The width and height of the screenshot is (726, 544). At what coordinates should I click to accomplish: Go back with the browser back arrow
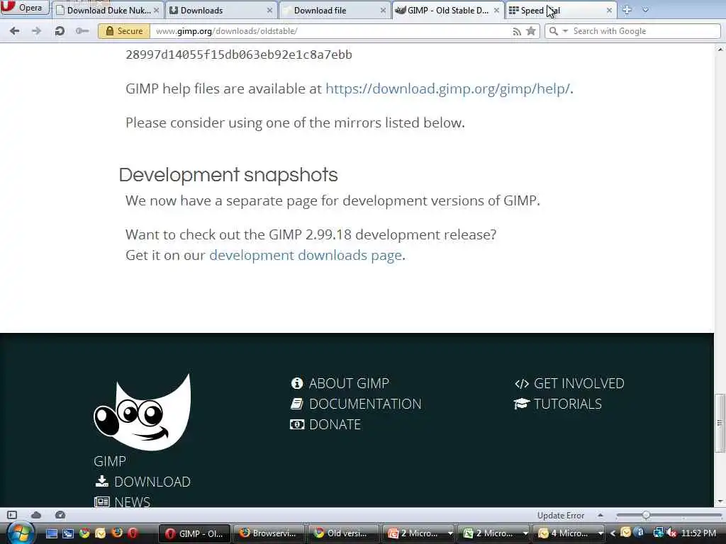click(x=15, y=31)
